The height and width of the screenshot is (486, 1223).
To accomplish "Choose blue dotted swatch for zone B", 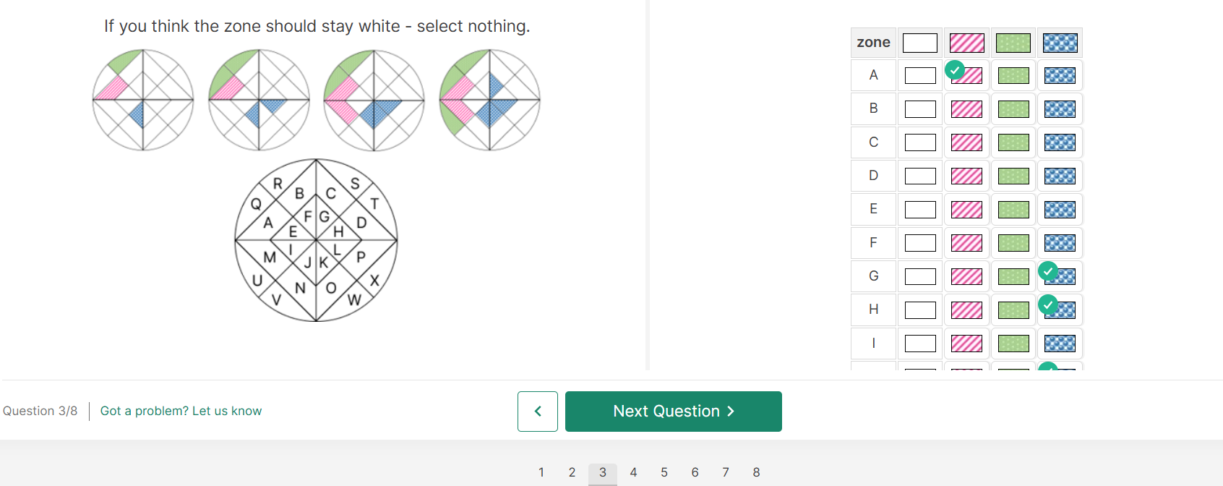I will (1060, 109).
